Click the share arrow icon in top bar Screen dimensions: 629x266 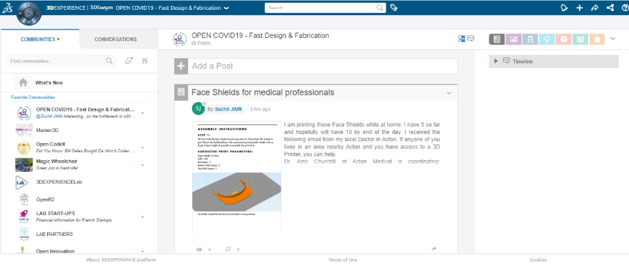[x=595, y=8]
